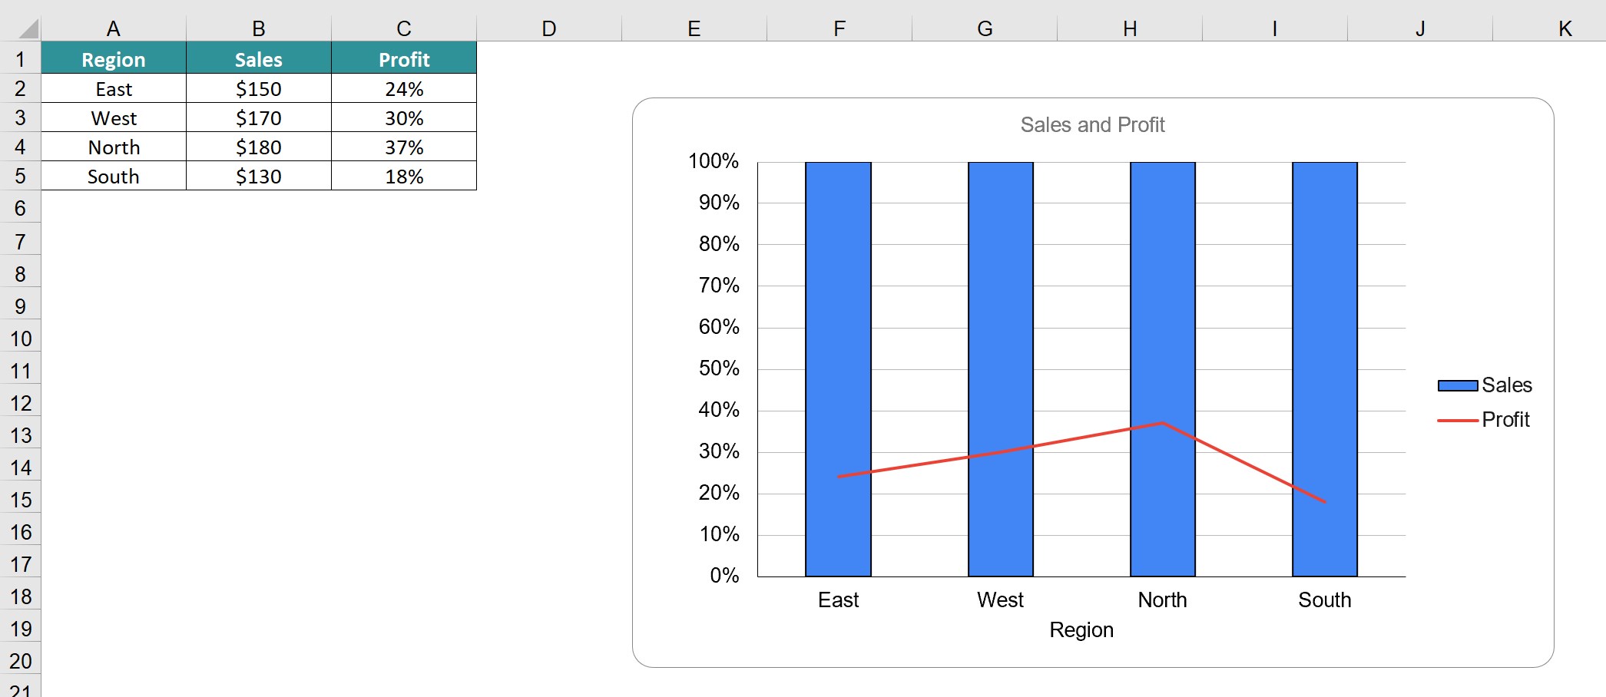Select column G header
This screenshot has width=1606, height=697.
(x=985, y=29)
